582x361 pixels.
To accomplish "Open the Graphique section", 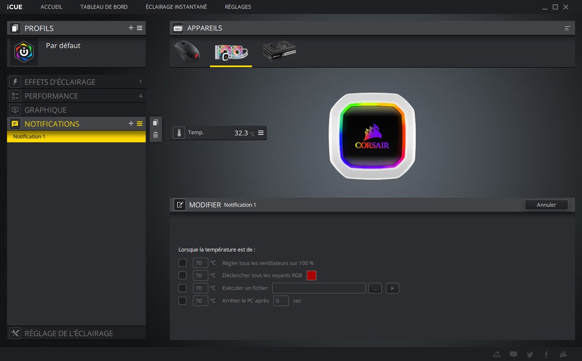I will click(x=76, y=110).
